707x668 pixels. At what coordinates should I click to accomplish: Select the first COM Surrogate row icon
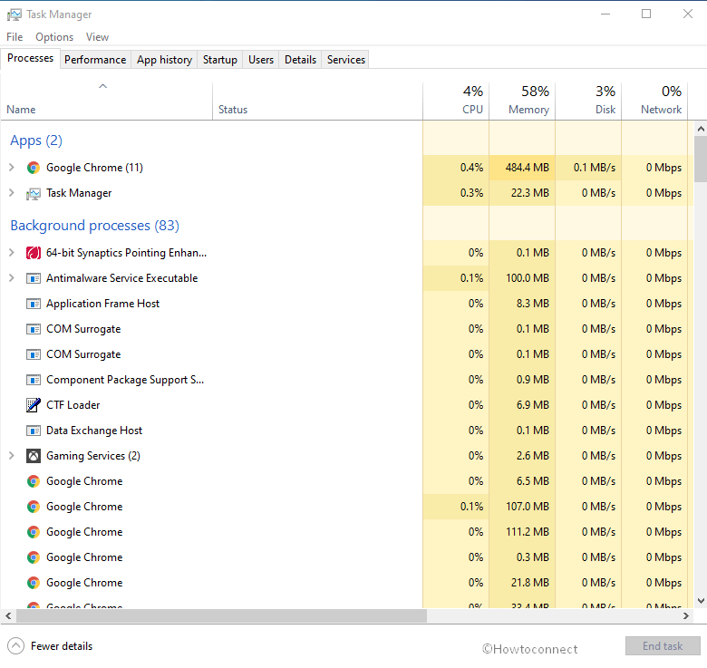click(34, 330)
